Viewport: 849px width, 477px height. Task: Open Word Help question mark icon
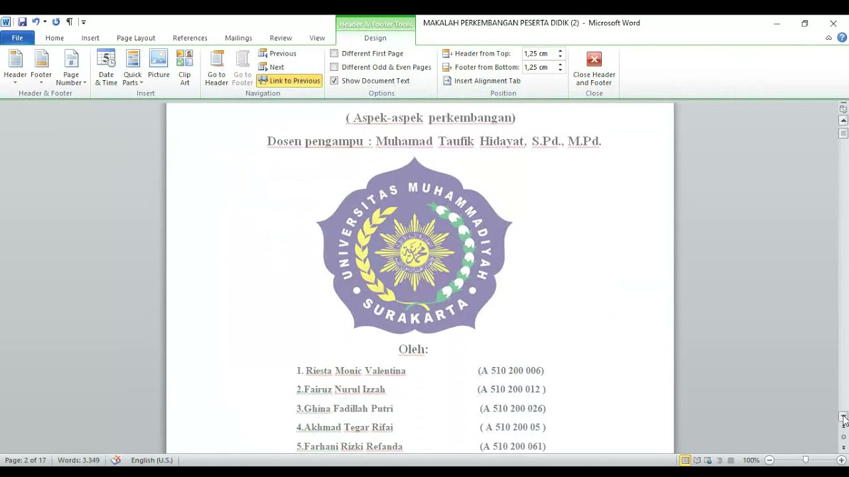pos(842,38)
